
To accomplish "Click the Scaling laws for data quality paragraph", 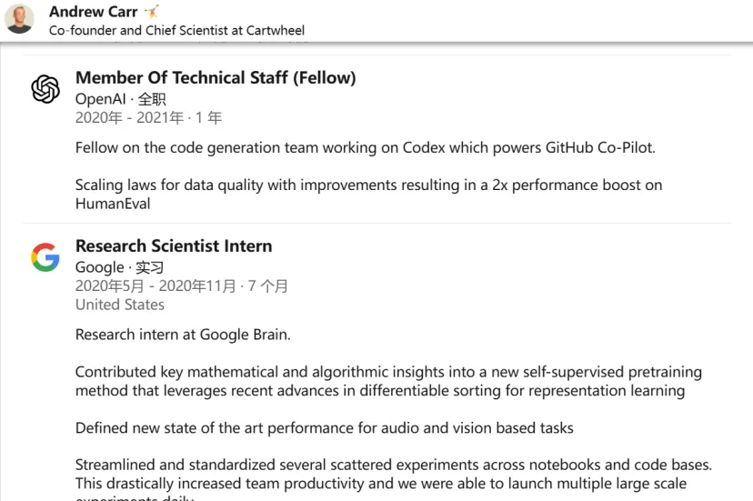I will coord(369,194).
